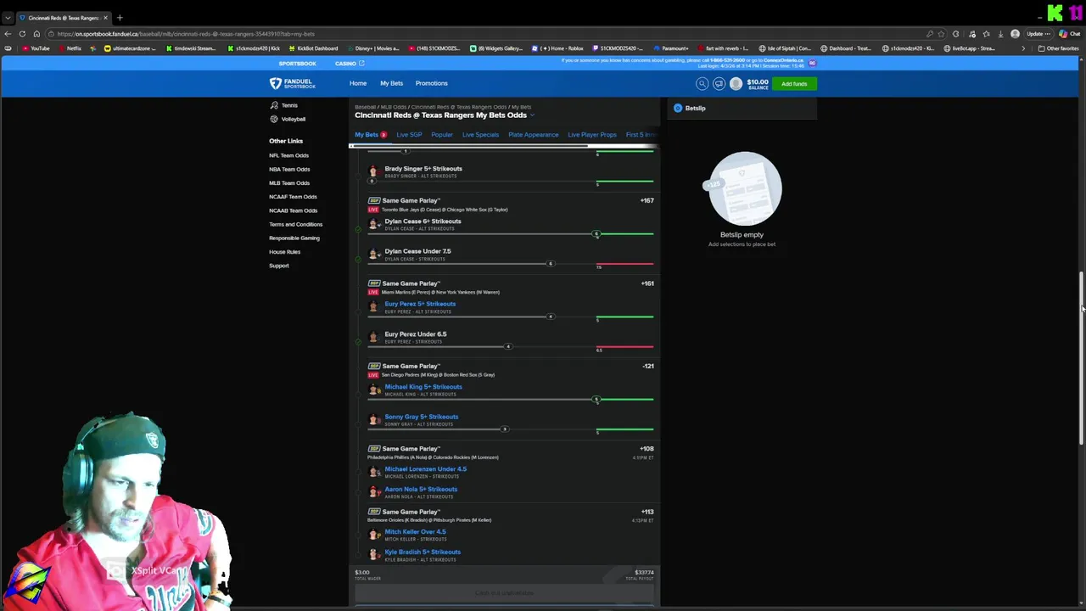Image resolution: width=1086 pixels, height=611 pixels.
Task: Click Eury Perez Under 6.5 progress marker
Action: [508, 346]
